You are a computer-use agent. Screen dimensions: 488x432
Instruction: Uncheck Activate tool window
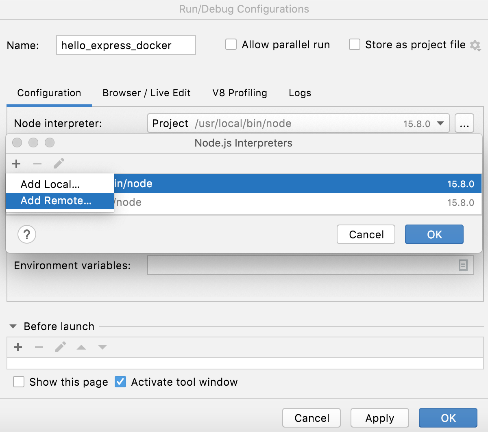120,382
